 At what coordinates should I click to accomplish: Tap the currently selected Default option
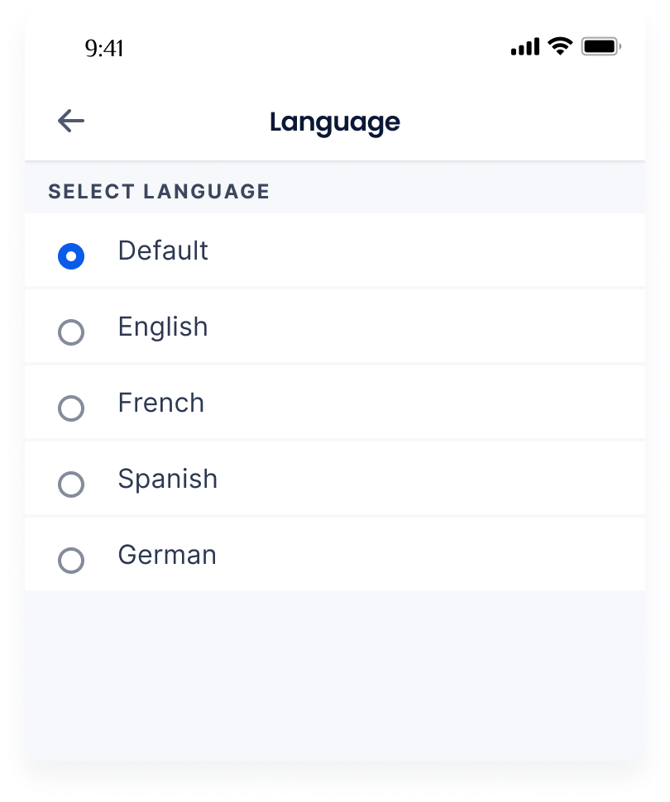pos(73,256)
